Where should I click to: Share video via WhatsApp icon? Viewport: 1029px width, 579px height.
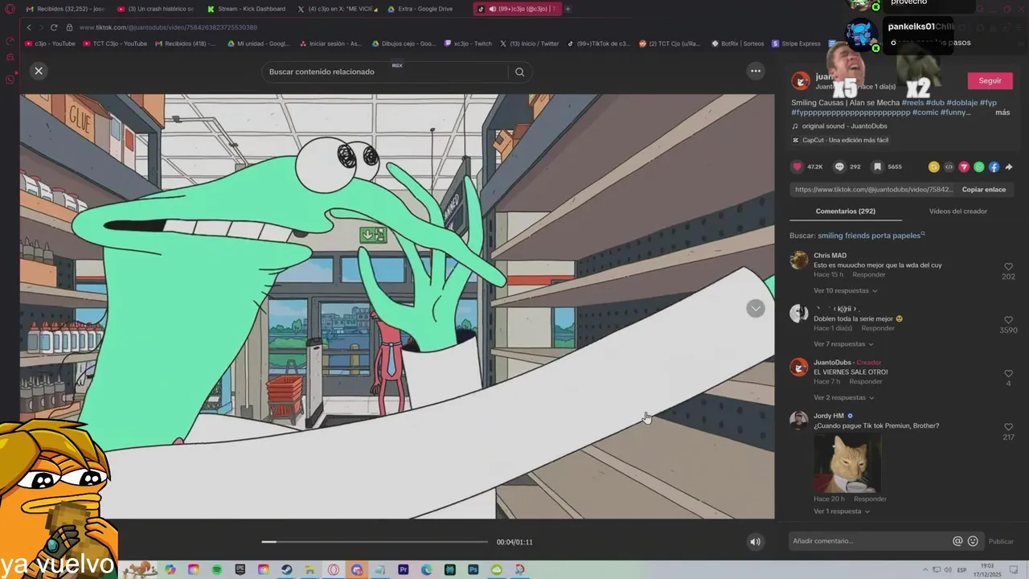(979, 167)
